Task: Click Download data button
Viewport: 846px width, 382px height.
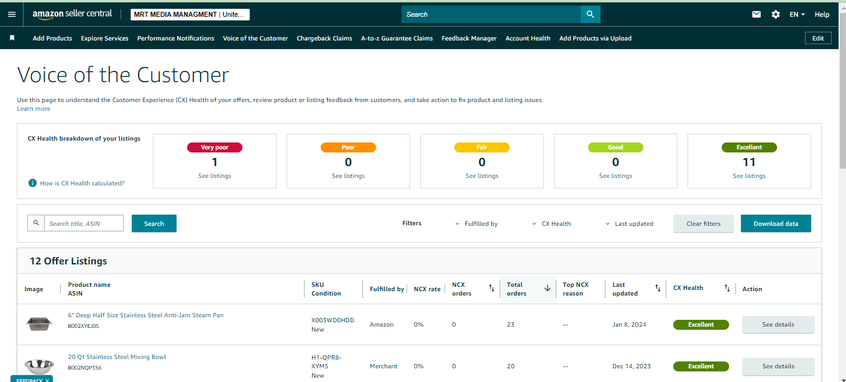Action: point(776,223)
